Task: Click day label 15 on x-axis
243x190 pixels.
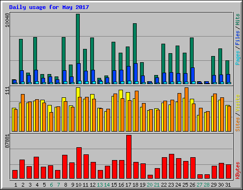Action: pyautogui.click(x=114, y=185)
